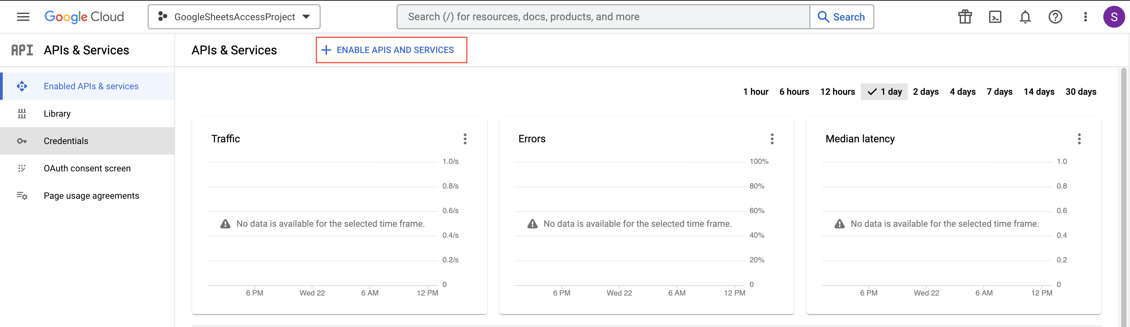Click the Library grid icon
The height and width of the screenshot is (327, 1130).
[x=22, y=113]
